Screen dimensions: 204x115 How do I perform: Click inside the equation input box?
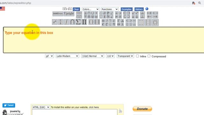click(104, 40)
